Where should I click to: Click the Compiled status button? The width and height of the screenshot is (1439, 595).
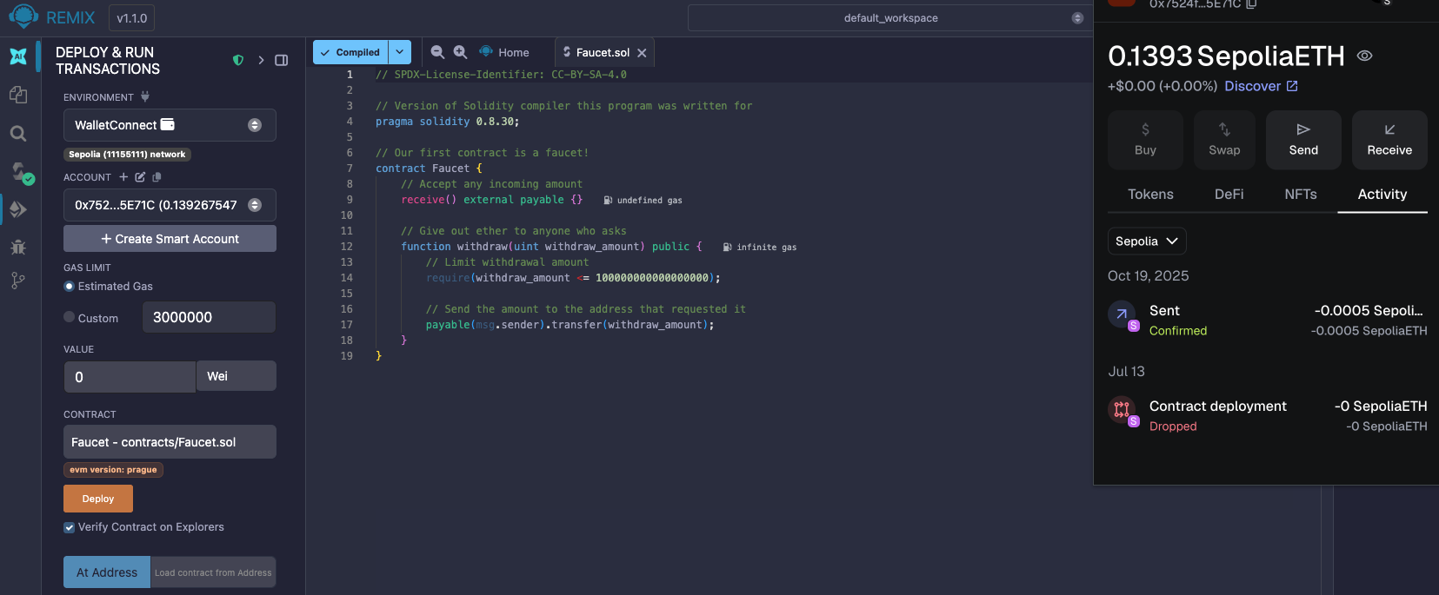(x=350, y=52)
